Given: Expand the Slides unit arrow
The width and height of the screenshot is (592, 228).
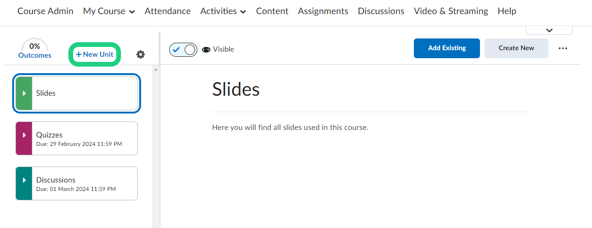Looking at the screenshot, I should (x=24, y=93).
